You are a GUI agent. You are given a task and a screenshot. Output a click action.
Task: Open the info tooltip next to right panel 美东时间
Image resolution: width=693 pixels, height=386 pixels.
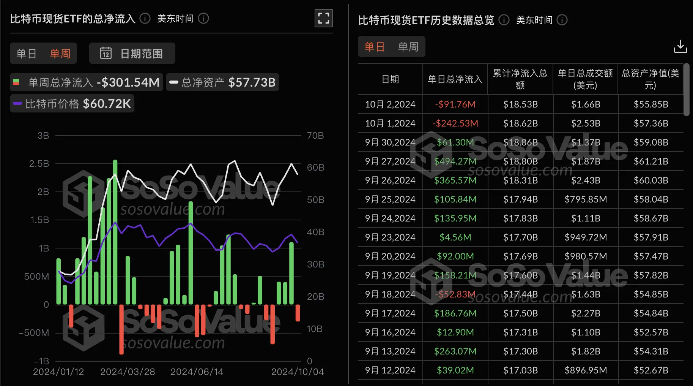click(562, 20)
